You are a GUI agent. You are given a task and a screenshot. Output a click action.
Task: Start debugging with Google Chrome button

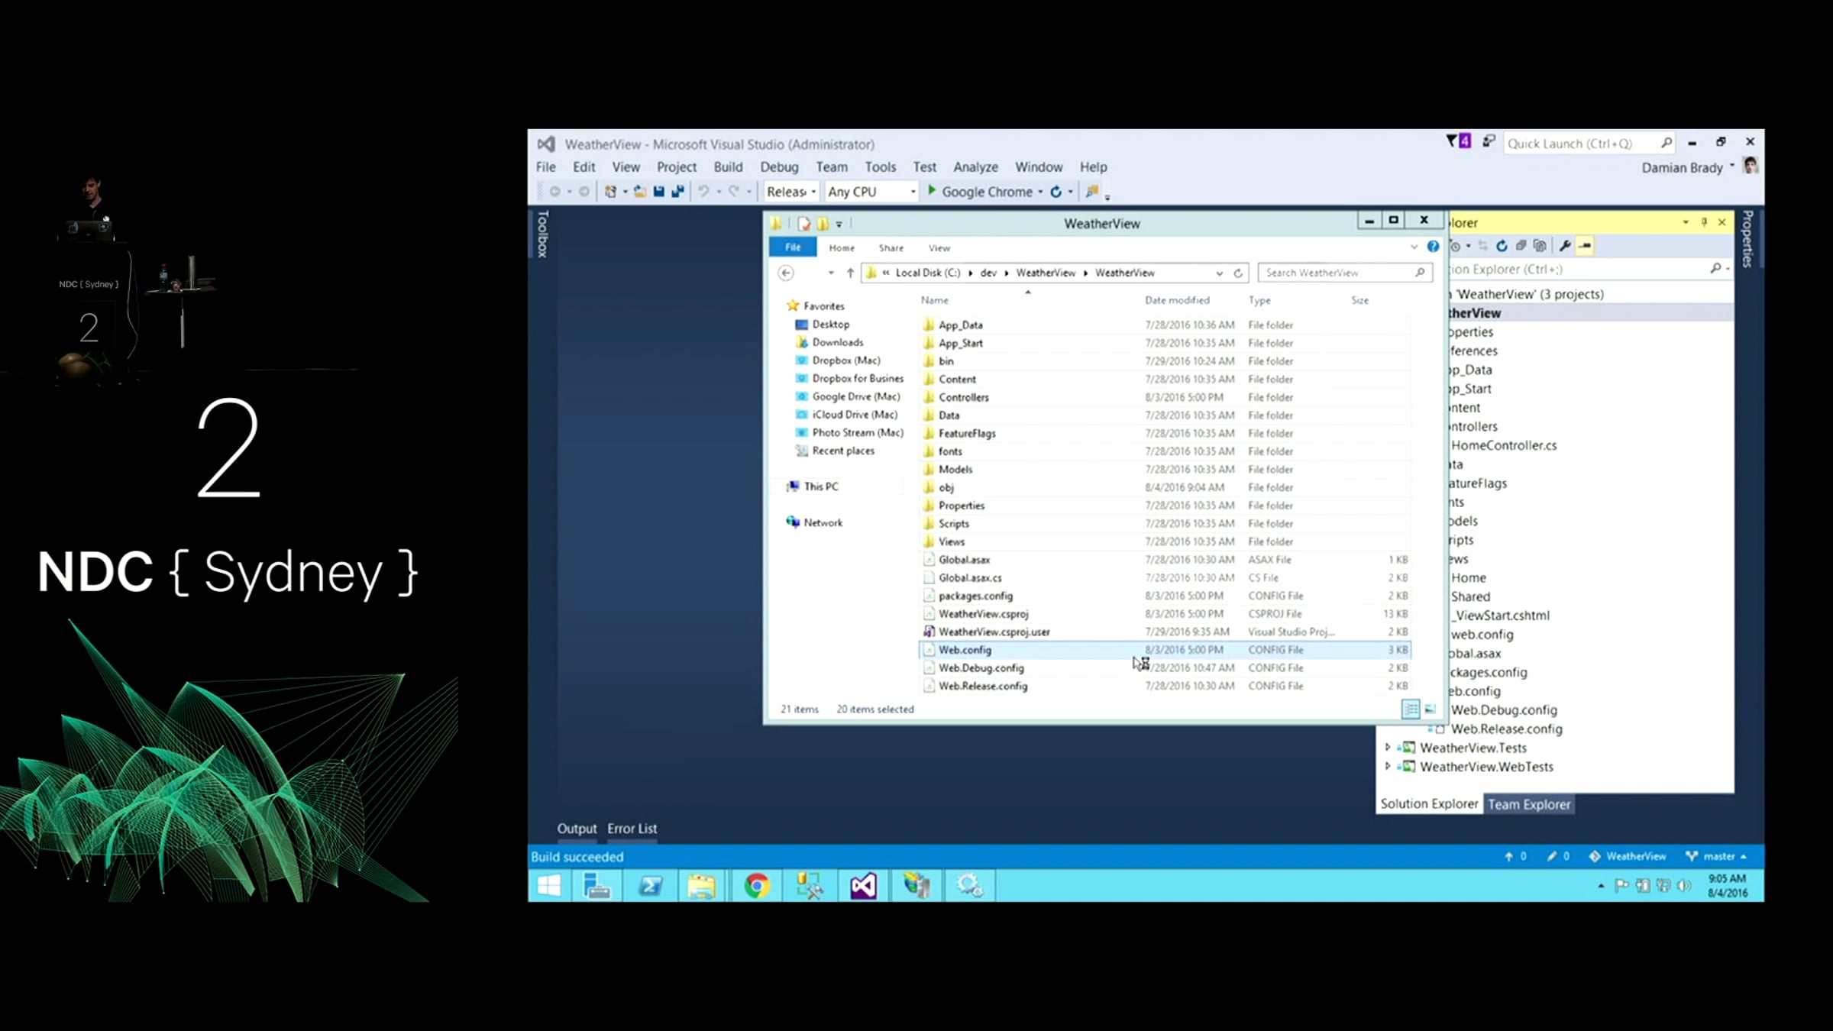tap(980, 192)
